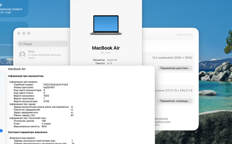Viewport: 232px width, 144px height.
Task: Minimize System Settings using the middle gray window button
Action: point(24,33)
